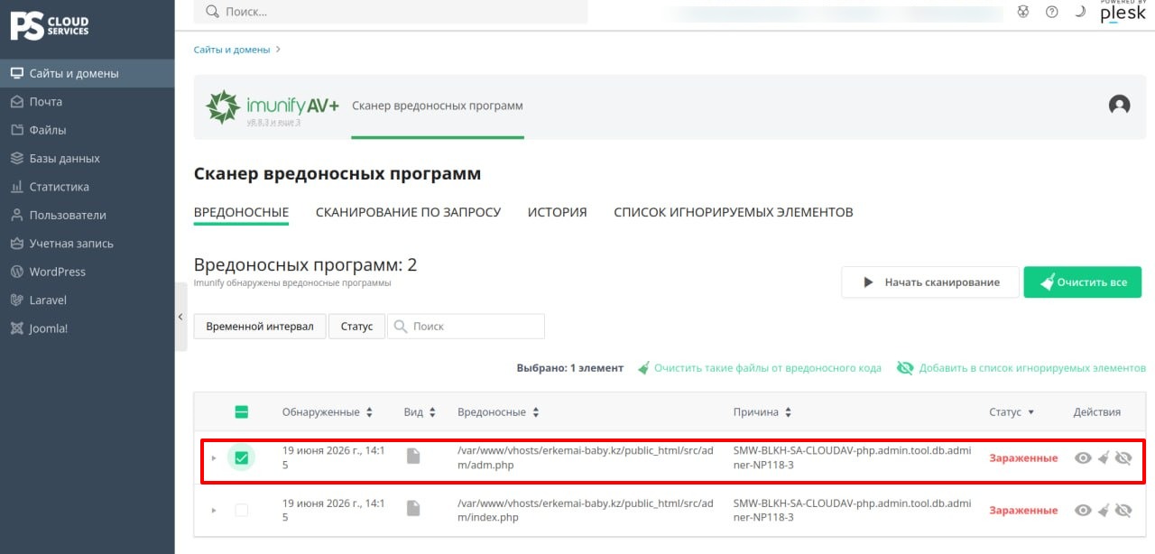Open the Сканер вредоносных программ top tab
This screenshot has width=1155, height=554.
tap(438, 106)
